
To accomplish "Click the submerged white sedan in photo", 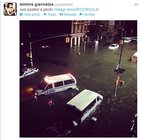I will [114, 46].
